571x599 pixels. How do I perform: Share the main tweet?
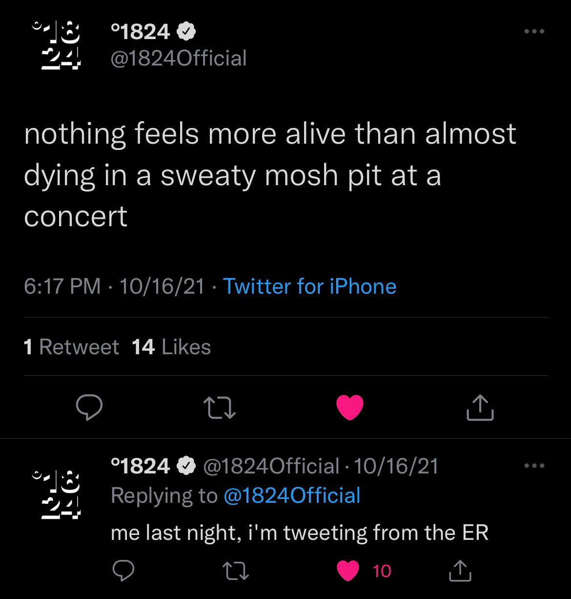pos(480,407)
